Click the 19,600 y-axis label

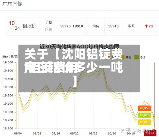tap(8, 62)
